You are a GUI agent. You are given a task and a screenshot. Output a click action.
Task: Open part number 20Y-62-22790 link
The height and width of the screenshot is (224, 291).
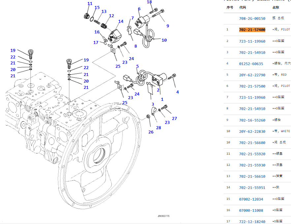point(252,75)
